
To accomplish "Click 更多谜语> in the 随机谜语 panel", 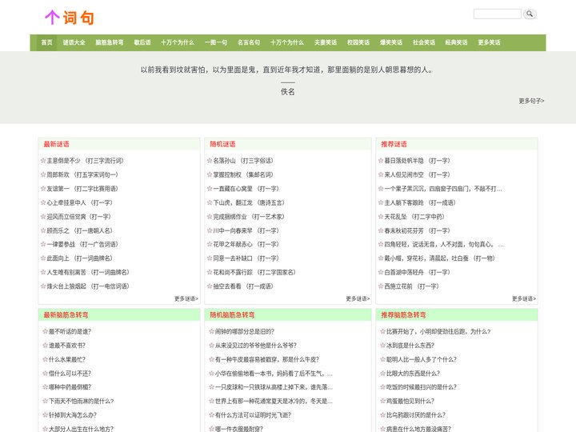I will coord(358,298).
